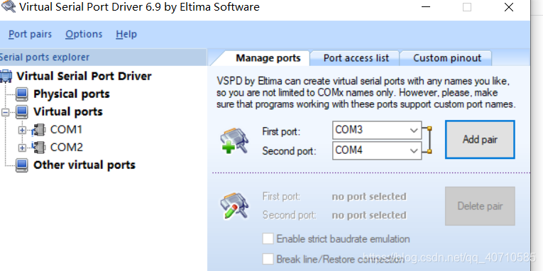Click the Physical ports monitor icon
This screenshot has width=543, height=271.
(22, 94)
